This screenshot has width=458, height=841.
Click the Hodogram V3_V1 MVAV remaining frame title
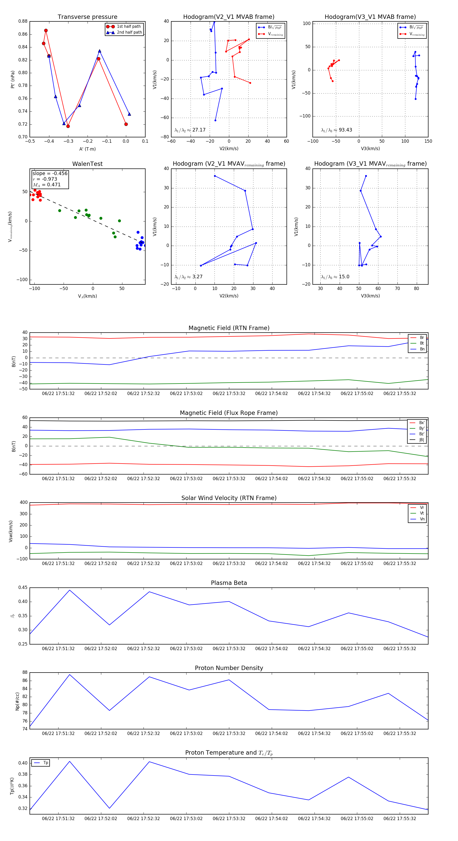(x=370, y=164)
